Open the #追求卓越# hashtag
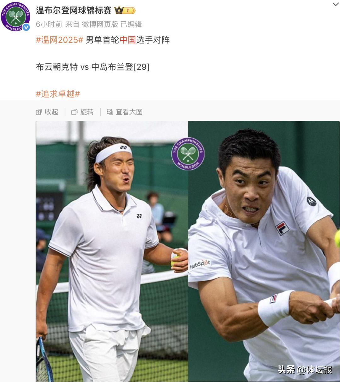 tap(58, 94)
